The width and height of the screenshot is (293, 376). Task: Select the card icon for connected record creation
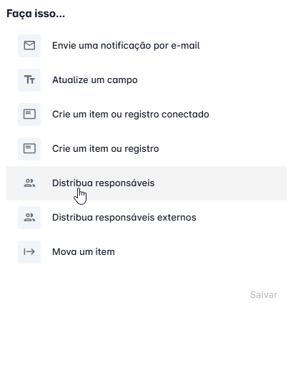(x=29, y=114)
